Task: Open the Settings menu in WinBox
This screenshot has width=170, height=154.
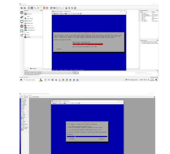Action: (25, 95)
